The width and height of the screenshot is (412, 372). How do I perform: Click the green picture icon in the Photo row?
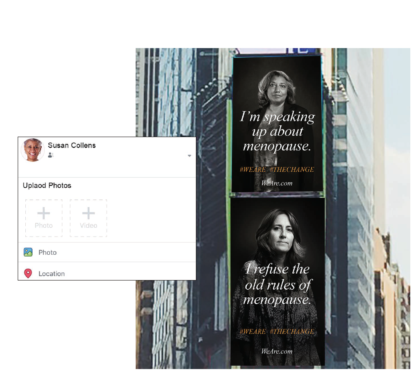28,252
